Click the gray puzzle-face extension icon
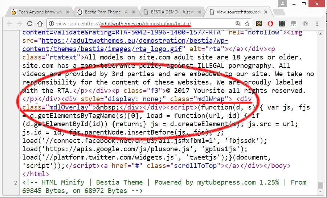 click(294, 24)
